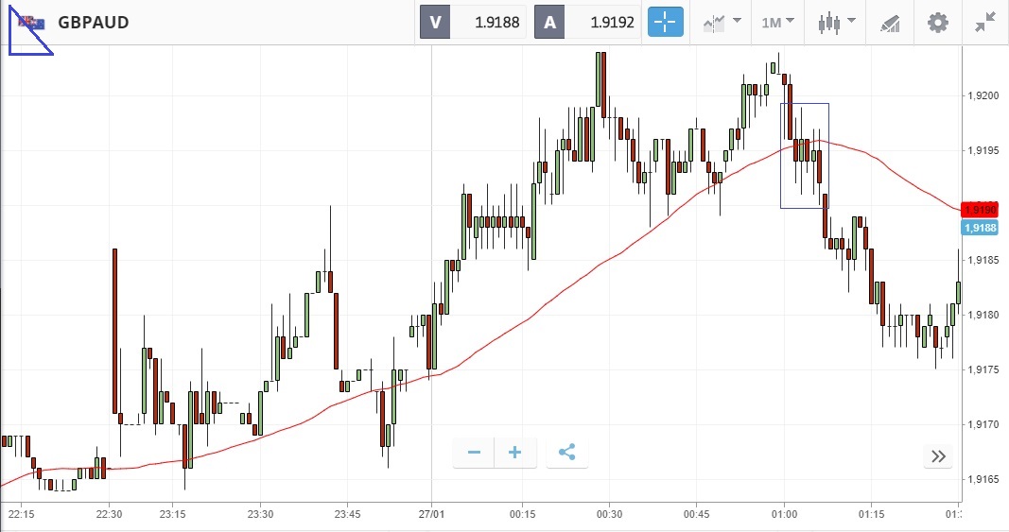Open the candlestick chart type dropdown

pos(837,23)
